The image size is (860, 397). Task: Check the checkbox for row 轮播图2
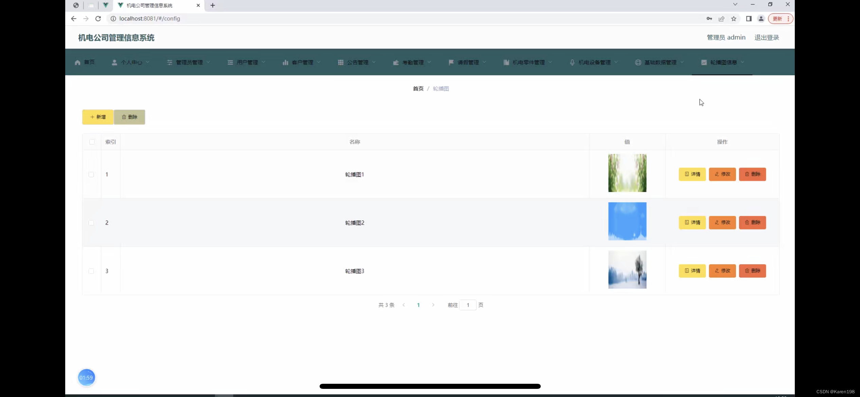click(91, 223)
